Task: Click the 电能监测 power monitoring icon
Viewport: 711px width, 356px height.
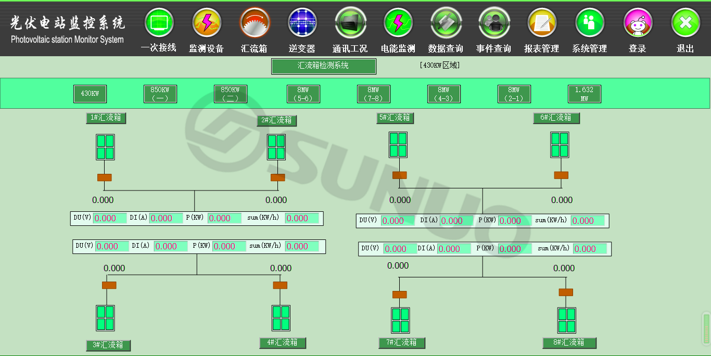Action: pos(398,23)
